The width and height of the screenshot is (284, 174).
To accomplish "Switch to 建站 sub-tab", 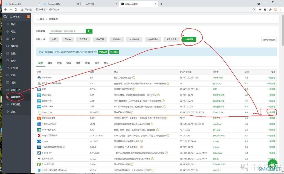I will pos(50,63).
